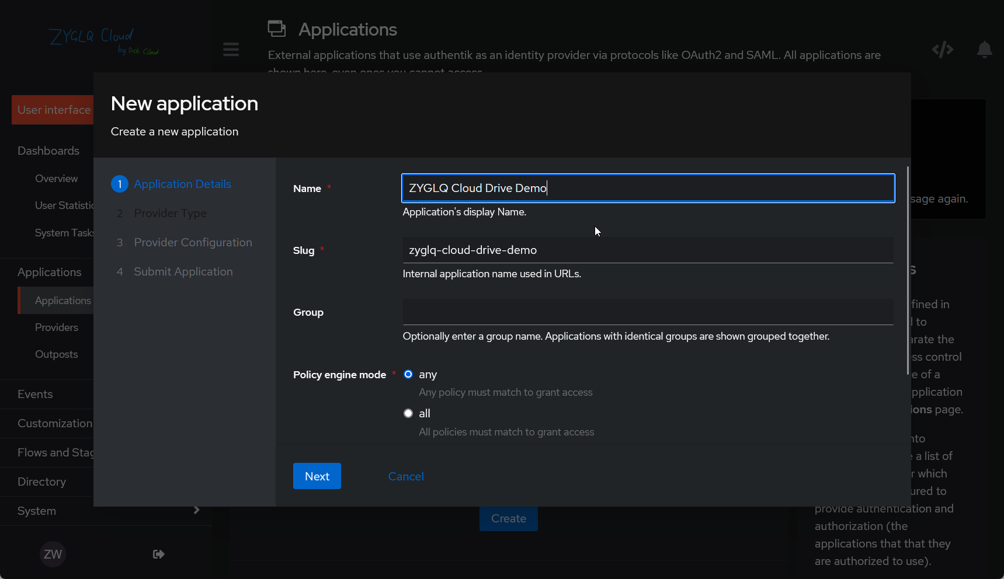Screen dimensions: 1004x579
Task: Click the 'Policy engine mode' label
Action: pos(339,375)
